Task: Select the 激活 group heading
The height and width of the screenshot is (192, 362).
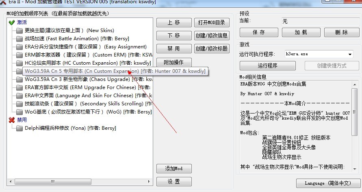Action: click(x=22, y=22)
